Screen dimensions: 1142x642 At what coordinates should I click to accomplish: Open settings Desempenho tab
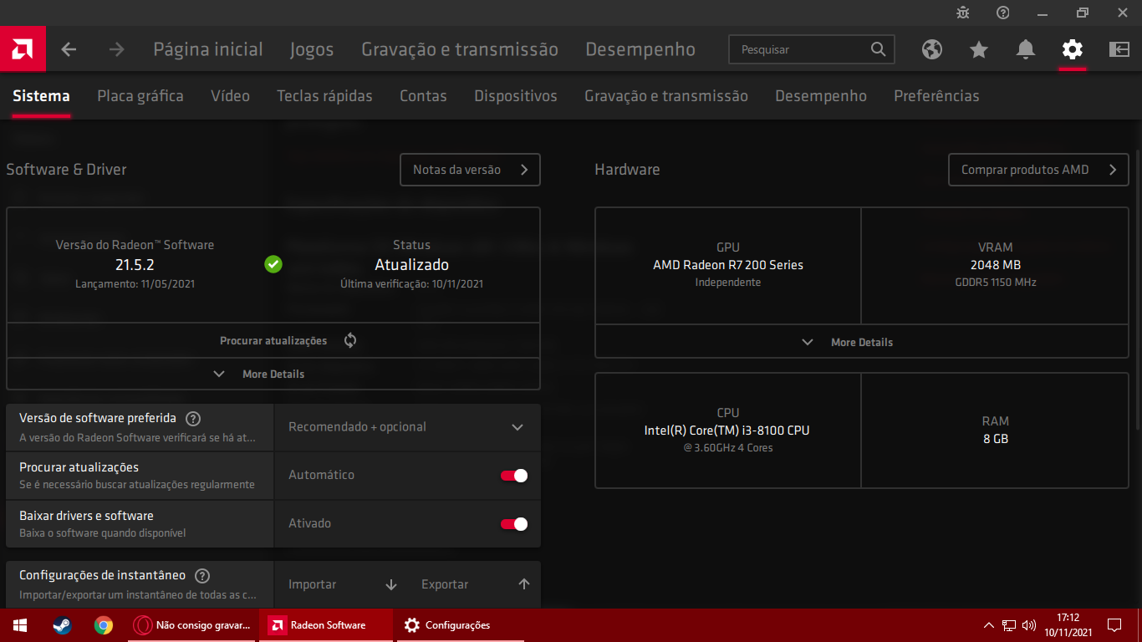821,96
